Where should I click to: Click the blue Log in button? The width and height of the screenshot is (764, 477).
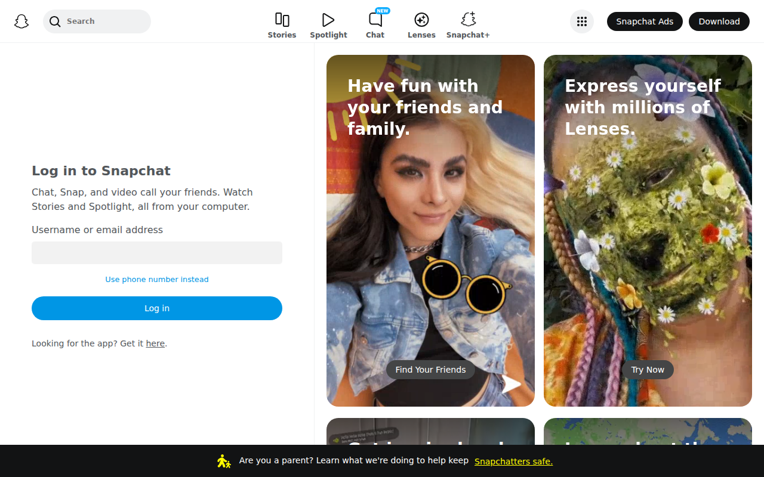tap(157, 308)
